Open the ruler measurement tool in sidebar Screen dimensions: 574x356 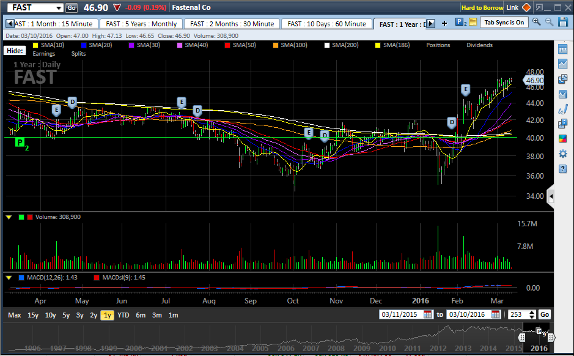pyautogui.click(x=562, y=49)
